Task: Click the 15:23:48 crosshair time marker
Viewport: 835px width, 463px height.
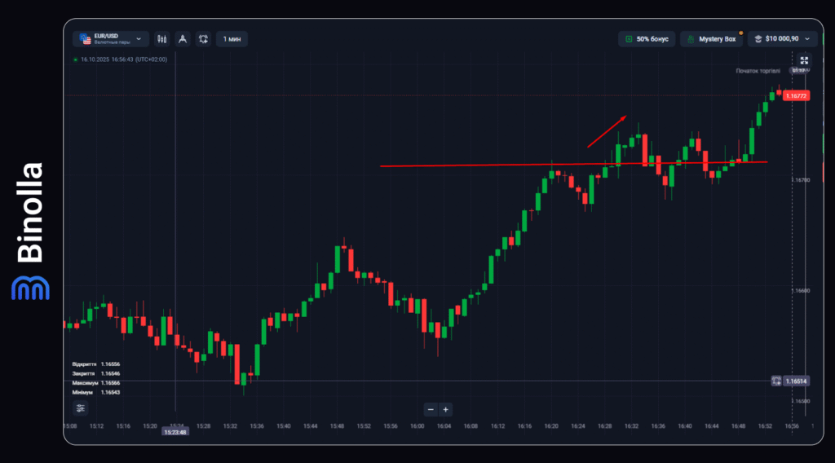Action: pos(176,432)
